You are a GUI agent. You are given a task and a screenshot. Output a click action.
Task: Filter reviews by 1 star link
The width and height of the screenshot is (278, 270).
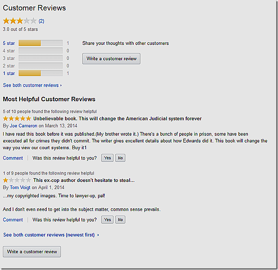pos(9,74)
